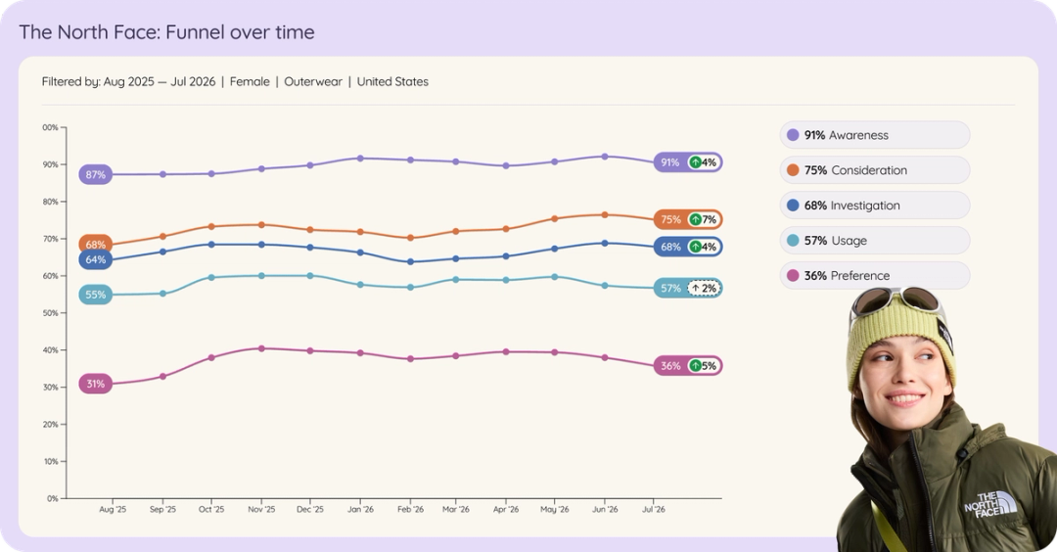
Task: Click the green up-arrow icon beside 7% on Consideration
Action: tap(695, 219)
